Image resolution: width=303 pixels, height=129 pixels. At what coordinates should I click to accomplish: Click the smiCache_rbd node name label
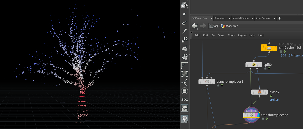(x=290, y=47)
